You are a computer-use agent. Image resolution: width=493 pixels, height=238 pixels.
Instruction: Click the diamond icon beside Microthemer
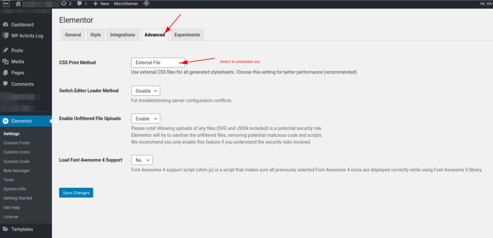[x=146, y=3]
